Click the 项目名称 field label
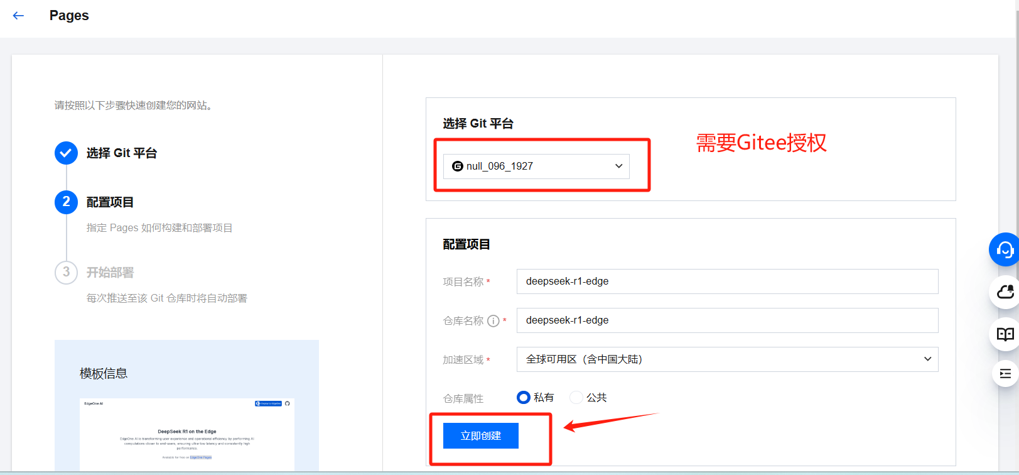1019x475 pixels. (463, 282)
